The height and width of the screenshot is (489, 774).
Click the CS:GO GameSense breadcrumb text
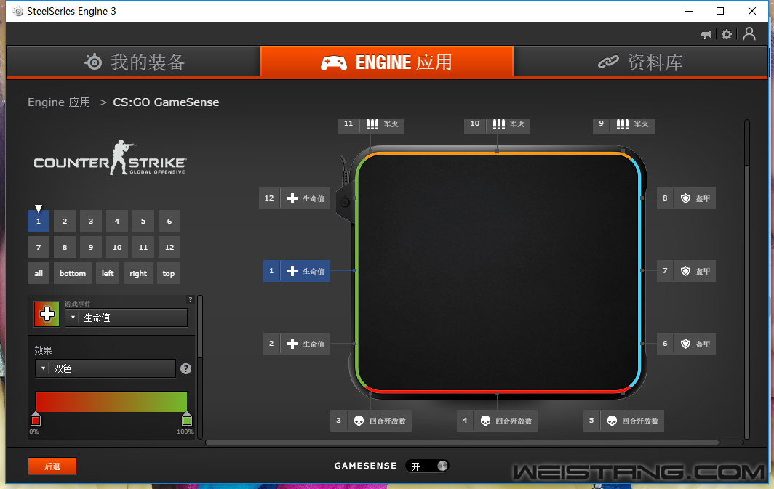166,102
